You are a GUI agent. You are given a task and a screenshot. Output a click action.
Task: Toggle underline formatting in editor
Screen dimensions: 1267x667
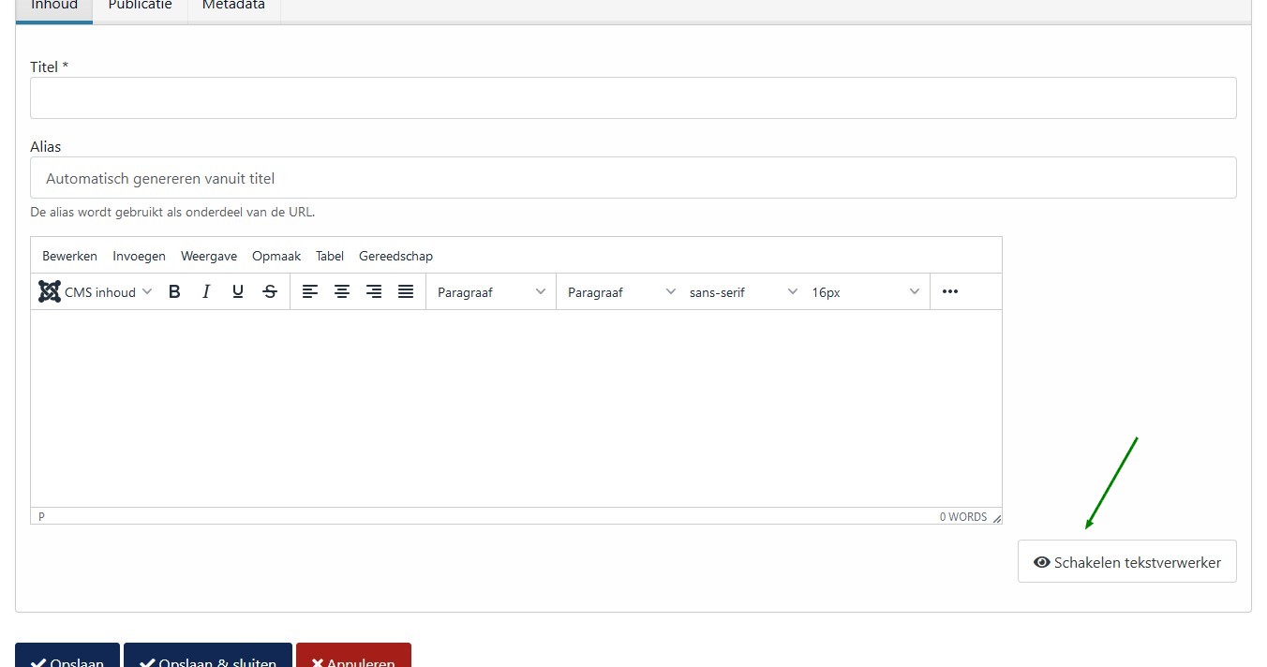click(238, 292)
